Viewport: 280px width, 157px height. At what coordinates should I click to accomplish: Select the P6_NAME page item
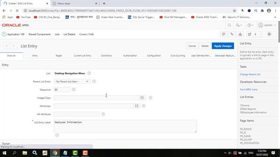[245, 136]
